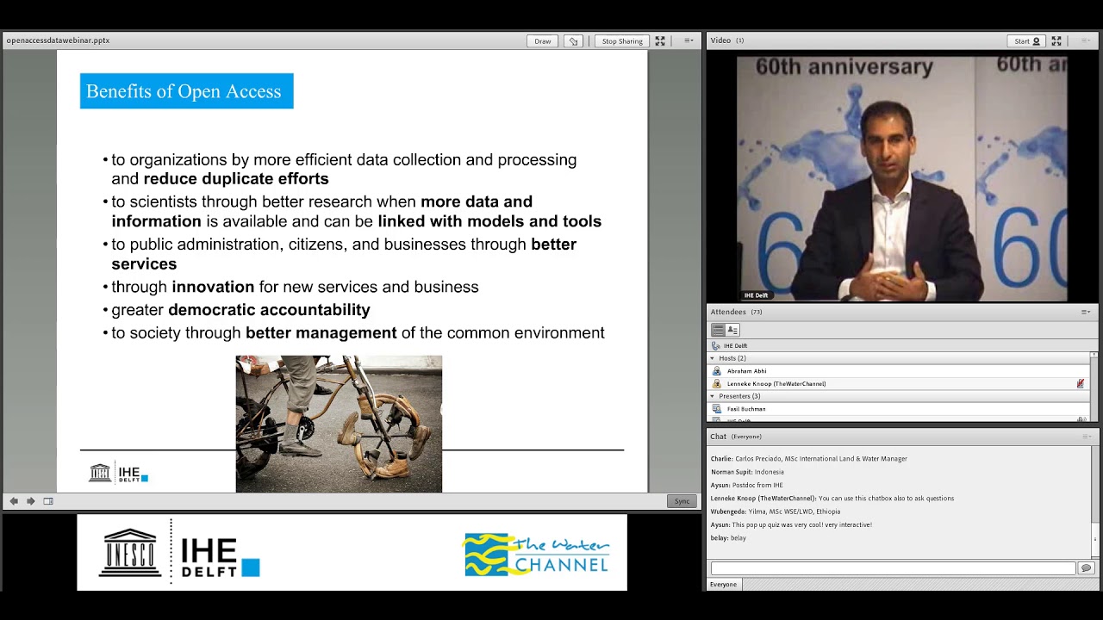Select the Everyone chat tab

pyautogui.click(x=723, y=585)
